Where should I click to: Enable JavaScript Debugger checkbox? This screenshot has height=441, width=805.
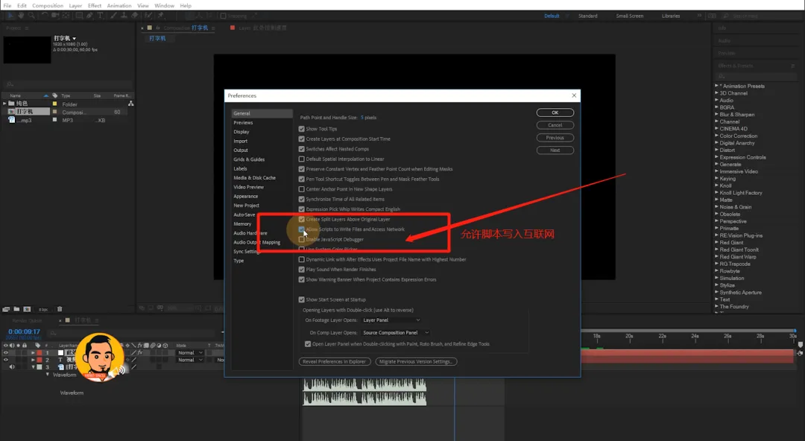(301, 239)
